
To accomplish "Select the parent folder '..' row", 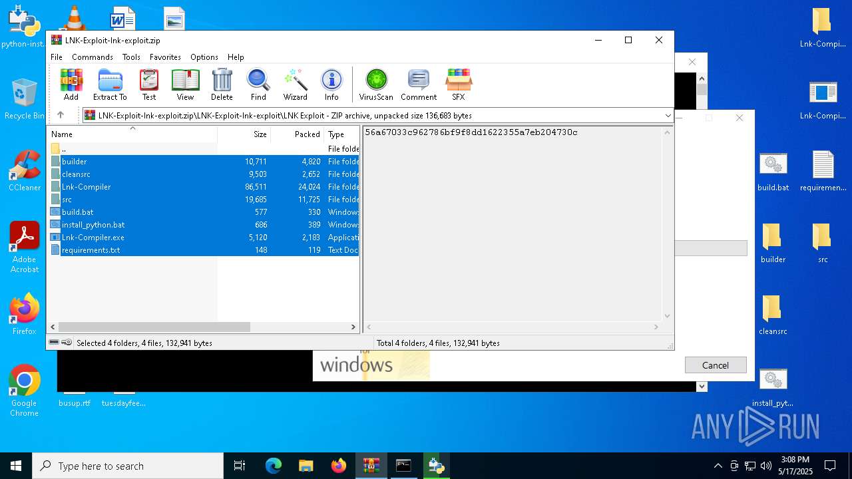I will (204, 149).
